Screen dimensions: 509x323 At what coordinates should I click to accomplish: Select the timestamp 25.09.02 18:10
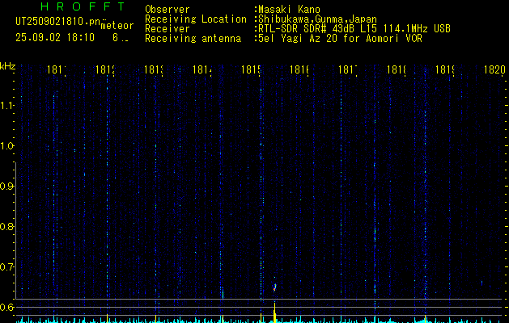pyautogui.click(x=55, y=38)
